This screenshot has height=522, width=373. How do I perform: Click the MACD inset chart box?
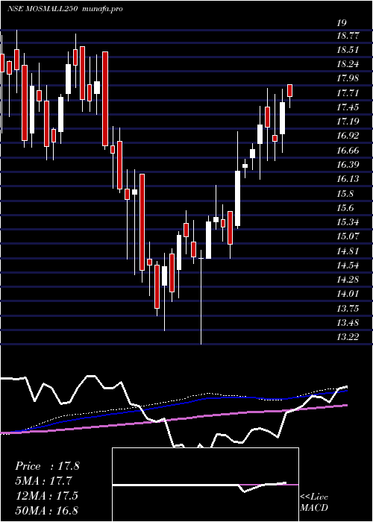point(205,485)
